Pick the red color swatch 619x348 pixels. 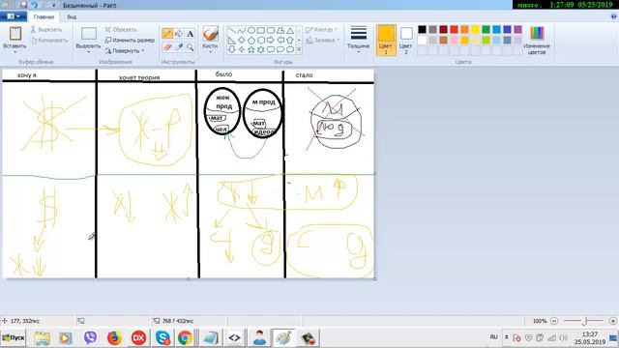click(454, 30)
